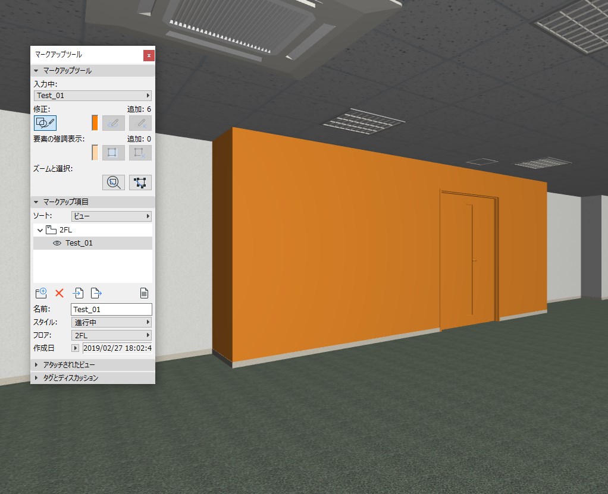Click add correction elements icon

113,123
